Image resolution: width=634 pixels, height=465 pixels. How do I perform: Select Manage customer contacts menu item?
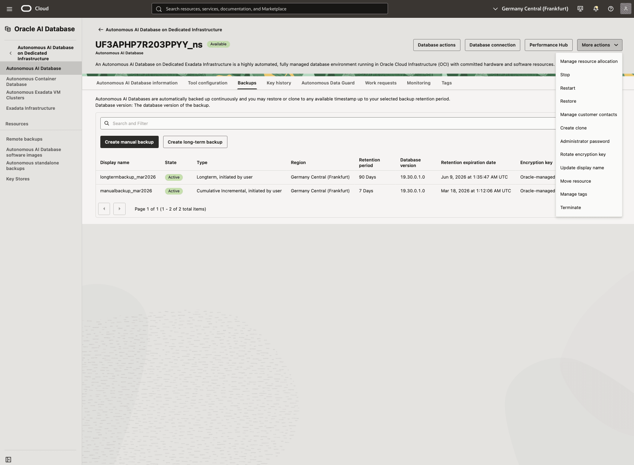589,115
